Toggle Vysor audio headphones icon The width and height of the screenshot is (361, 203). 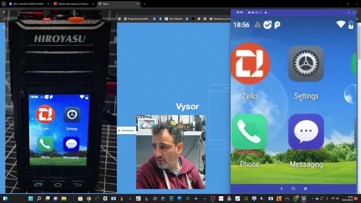256,12
